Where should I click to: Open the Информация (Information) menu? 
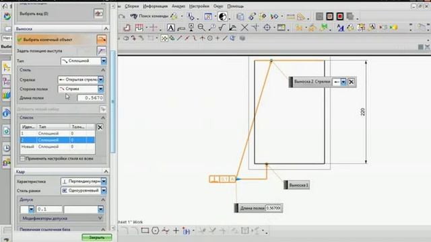coord(156,6)
